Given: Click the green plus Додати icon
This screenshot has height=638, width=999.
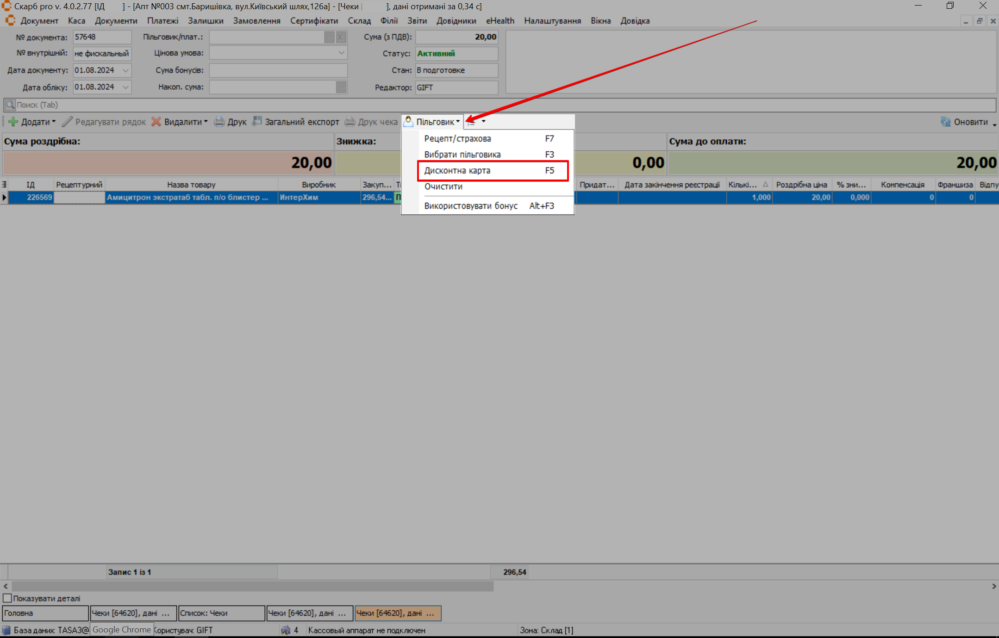Looking at the screenshot, I should coord(13,122).
